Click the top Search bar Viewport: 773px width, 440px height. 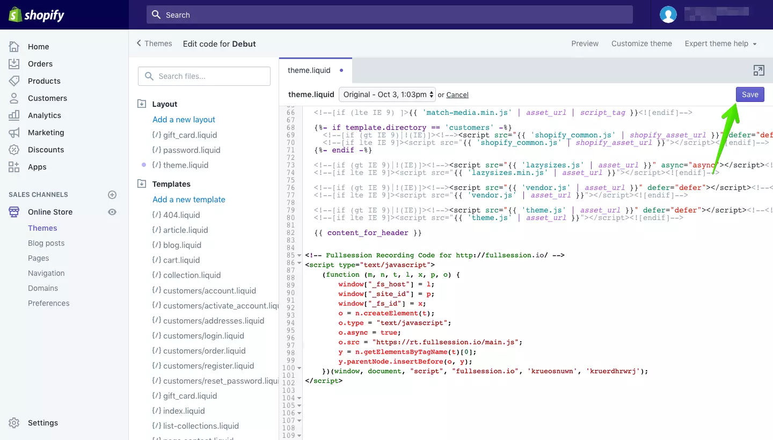tap(390, 14)
